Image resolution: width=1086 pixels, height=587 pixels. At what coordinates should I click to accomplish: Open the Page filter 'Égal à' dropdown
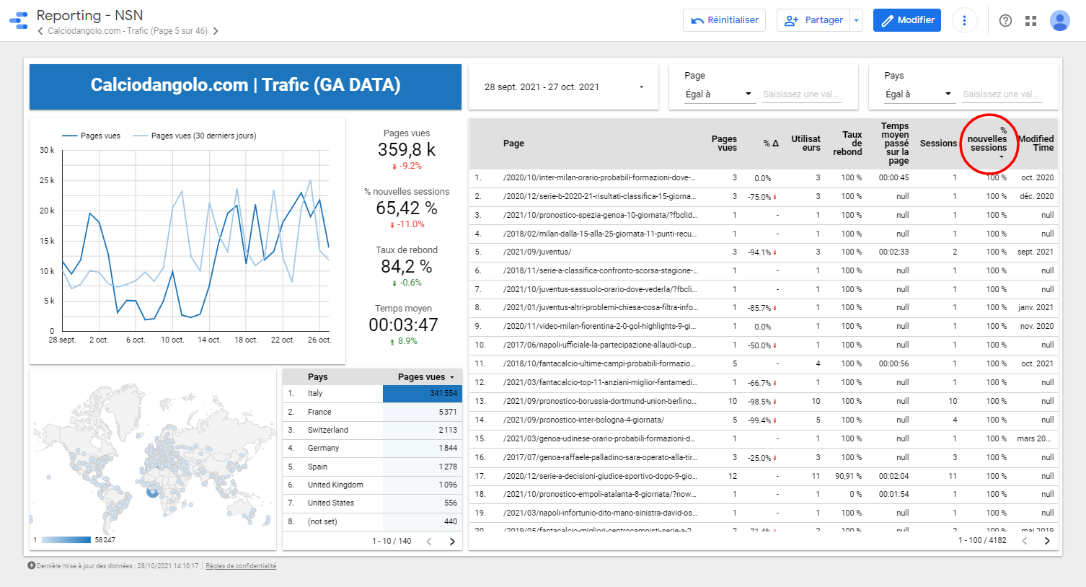[718, 94]
